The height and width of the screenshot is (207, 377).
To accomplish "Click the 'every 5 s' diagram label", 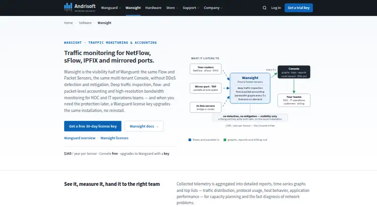I will point(271,70).
